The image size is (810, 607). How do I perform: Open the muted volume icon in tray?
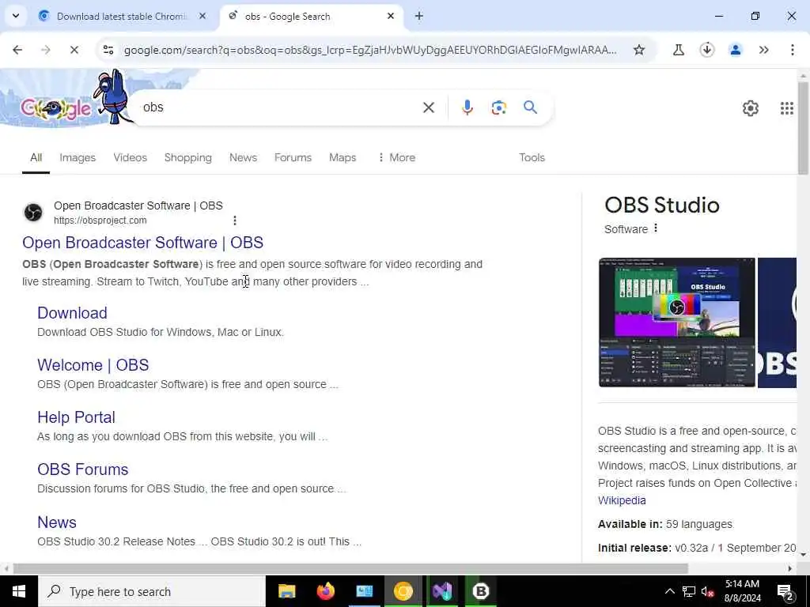(x=706, y=591)
